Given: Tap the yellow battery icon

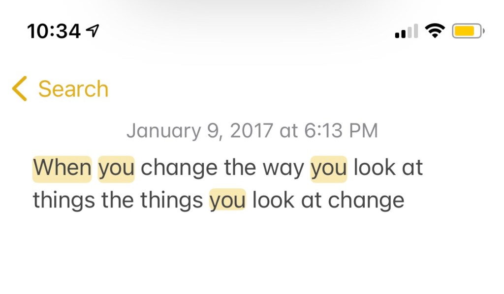Looking at the screenshot, I should click(x=468, y=31).
